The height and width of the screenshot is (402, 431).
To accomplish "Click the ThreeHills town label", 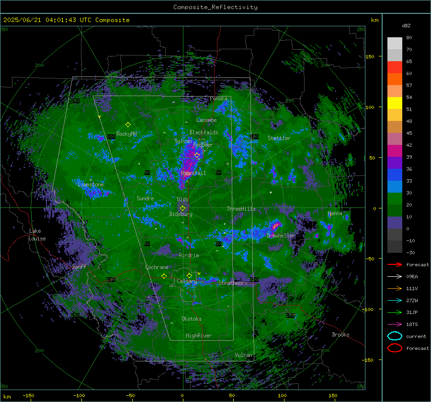I will pyautogui.click(x=241, y=209).
